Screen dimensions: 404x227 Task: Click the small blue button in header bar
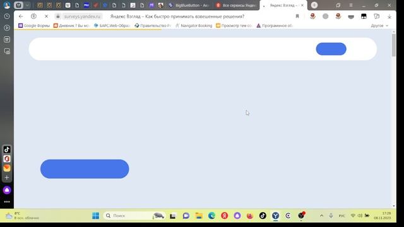pyautogui.click(x=331, y=49)
